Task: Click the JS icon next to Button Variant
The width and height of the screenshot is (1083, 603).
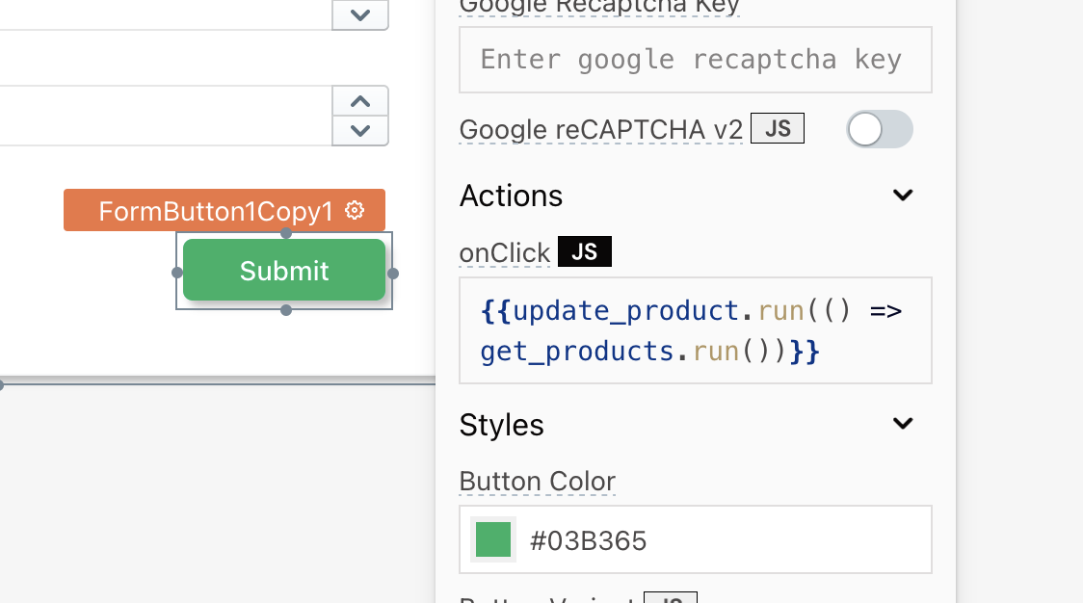Action: click(671, 598)
